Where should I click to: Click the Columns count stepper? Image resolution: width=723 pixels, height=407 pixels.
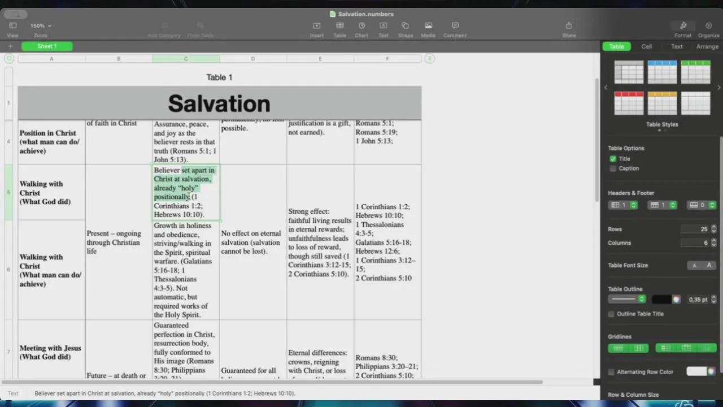[713, 243]
